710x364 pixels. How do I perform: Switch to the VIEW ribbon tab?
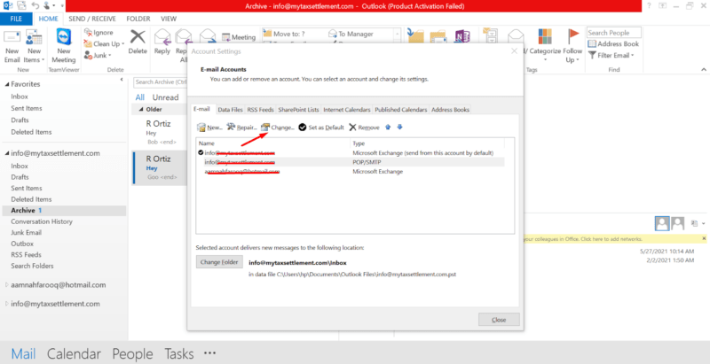pos(169,19)
